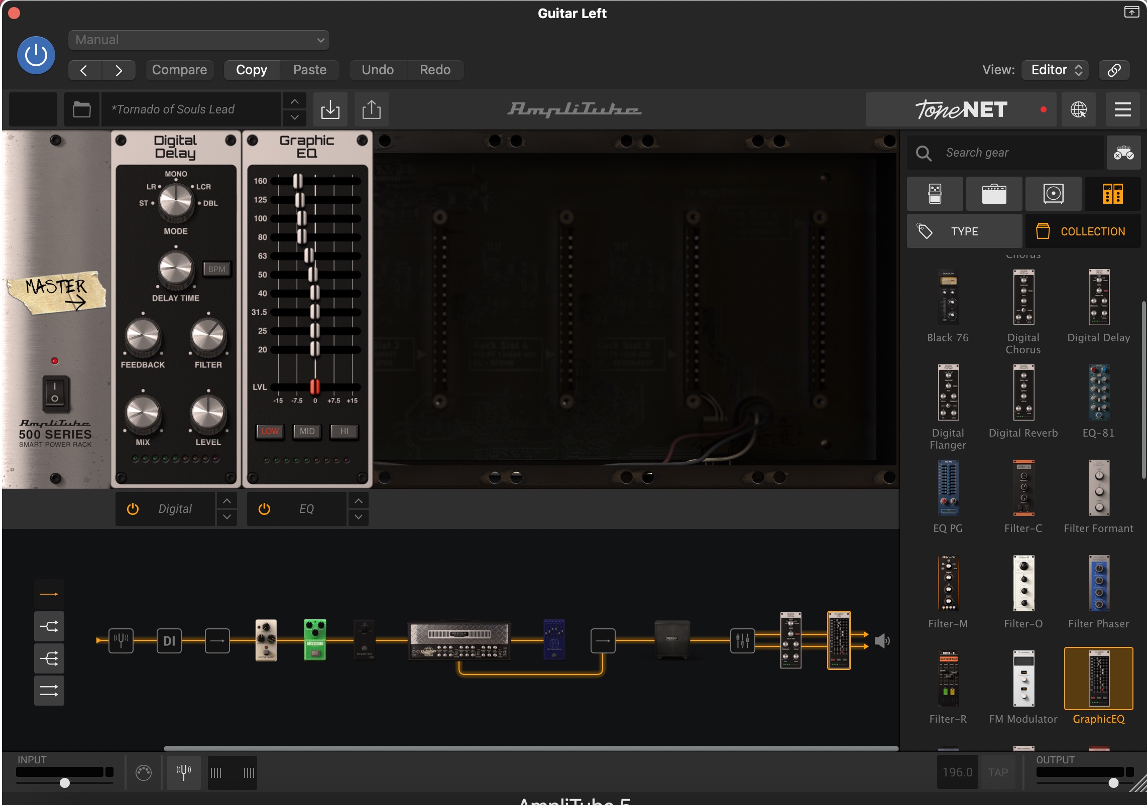Click the mixer block in signal chain

(x=742, y=641)
